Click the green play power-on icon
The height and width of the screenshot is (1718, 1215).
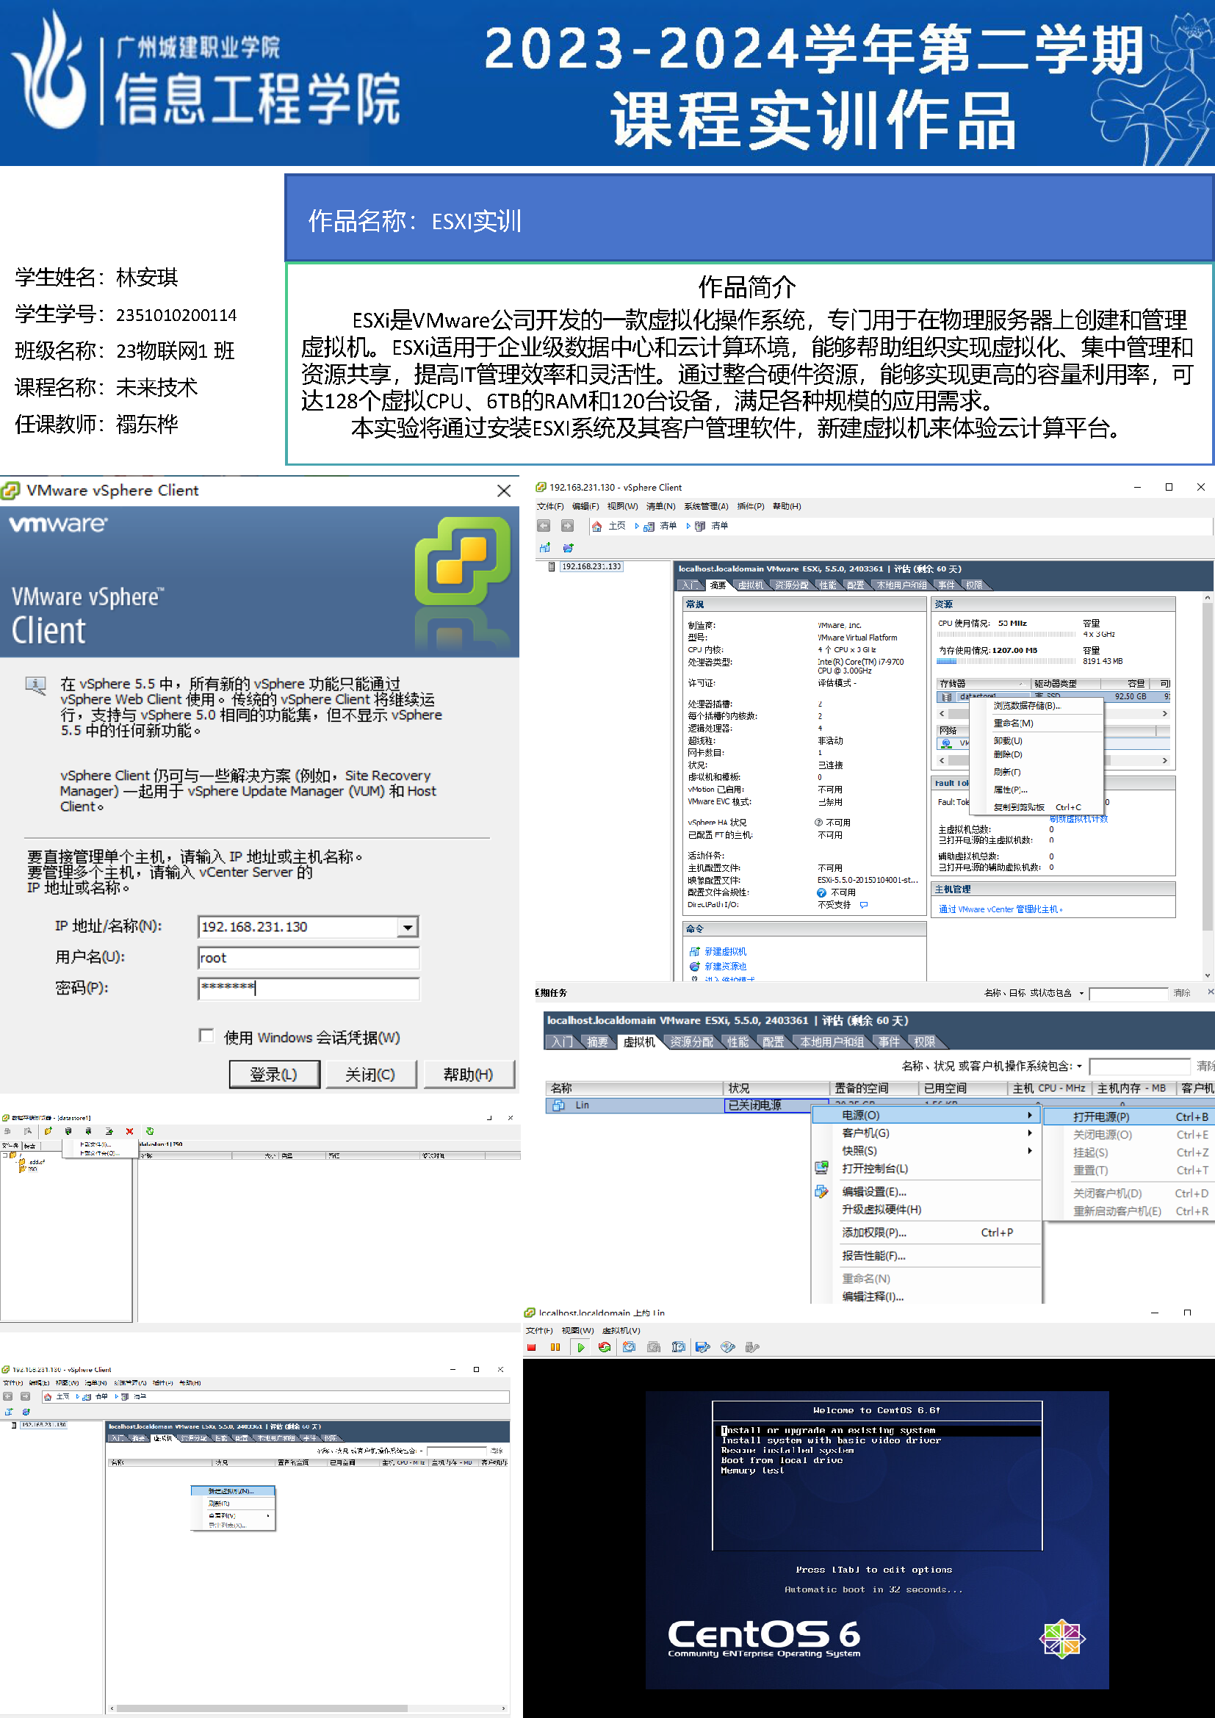coord(580,1348)
